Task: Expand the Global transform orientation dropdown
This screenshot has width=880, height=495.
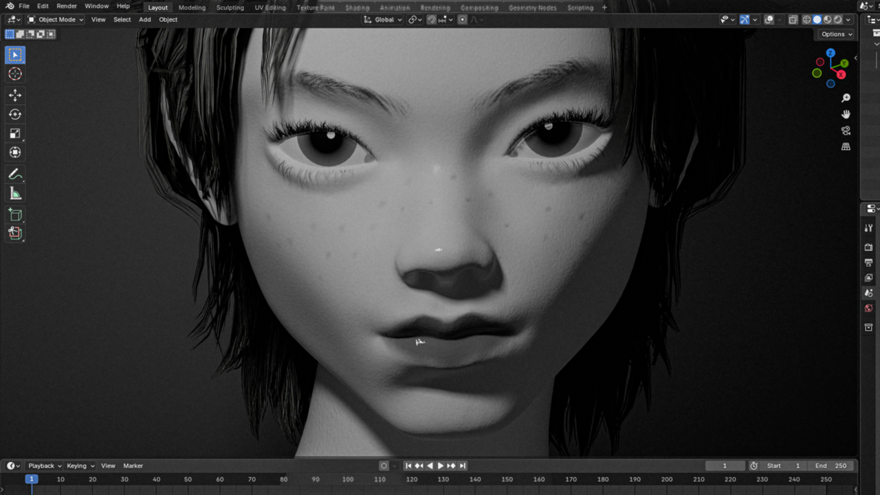Action: 383,20
